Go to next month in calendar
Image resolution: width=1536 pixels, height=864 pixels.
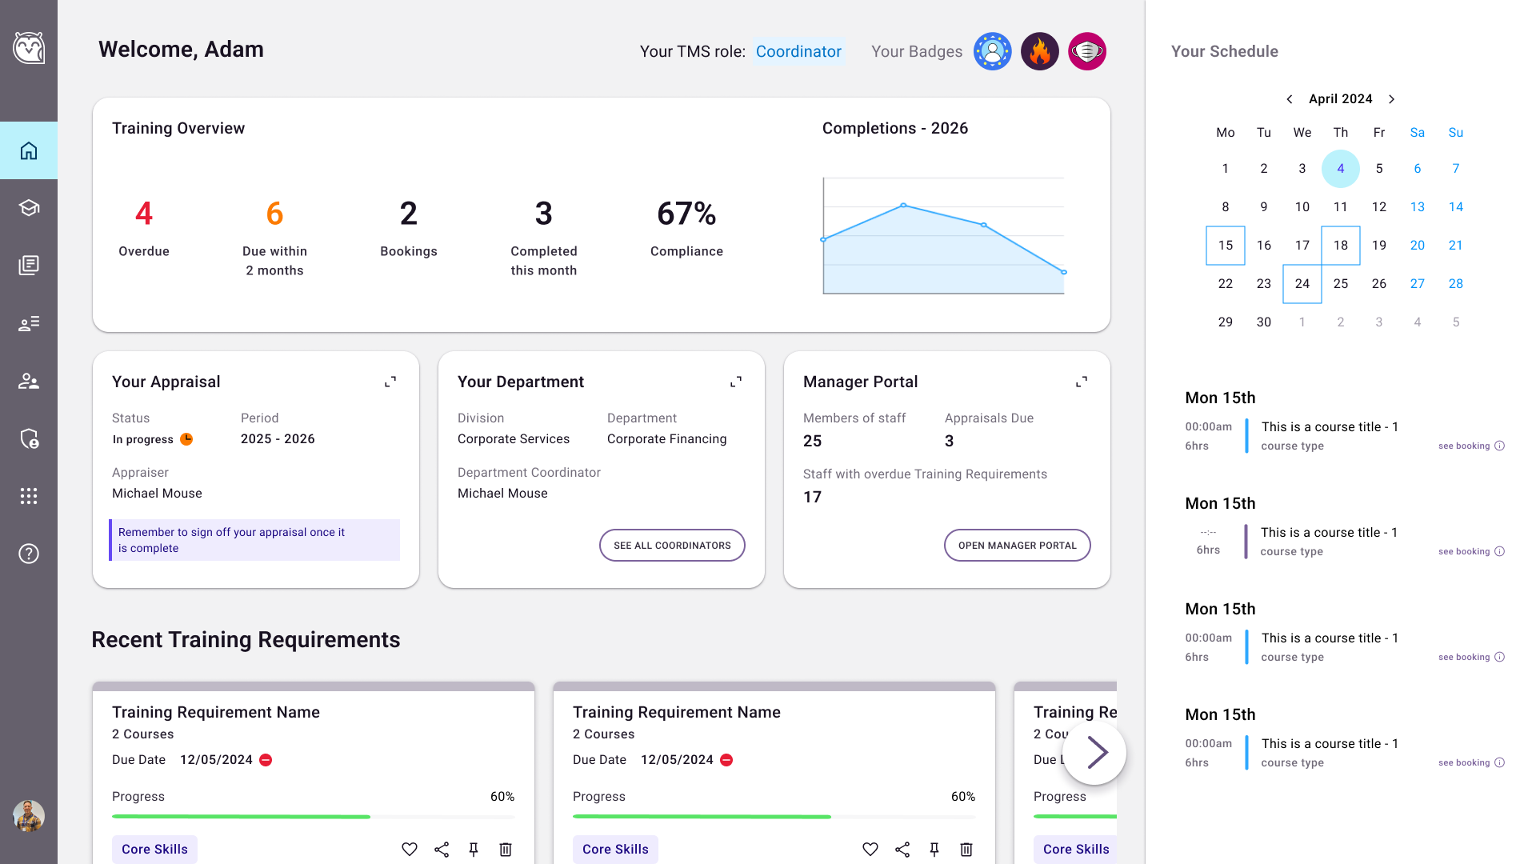click(1392, 99)
